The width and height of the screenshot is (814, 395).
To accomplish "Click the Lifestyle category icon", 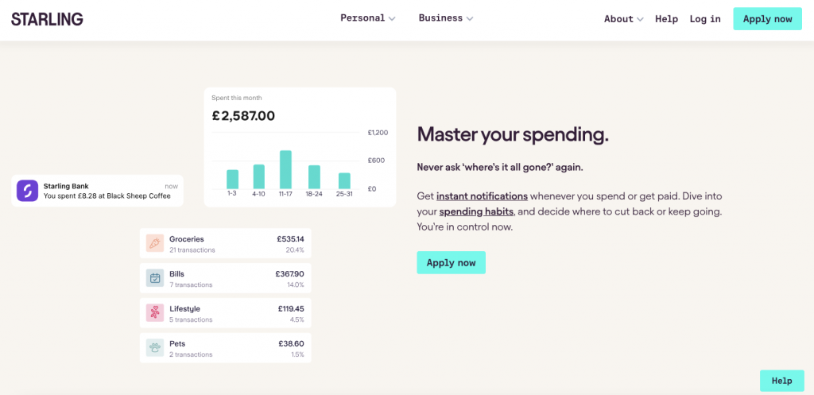I will (x=154, y=313).
